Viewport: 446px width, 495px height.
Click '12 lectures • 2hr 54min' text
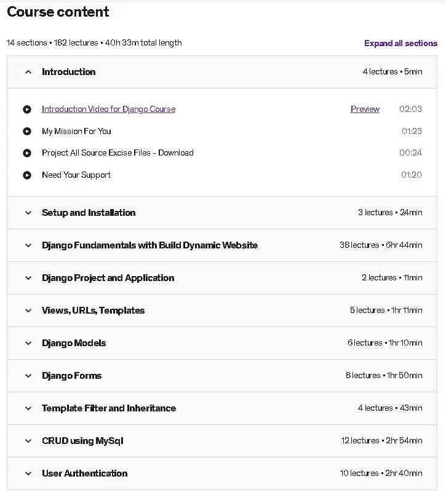pyautogui.click(x=381, y=441)
